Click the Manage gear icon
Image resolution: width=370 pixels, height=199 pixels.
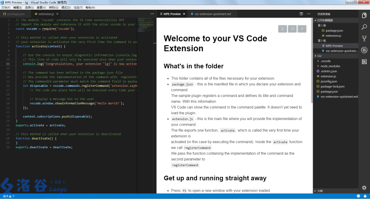click(364, 188)
